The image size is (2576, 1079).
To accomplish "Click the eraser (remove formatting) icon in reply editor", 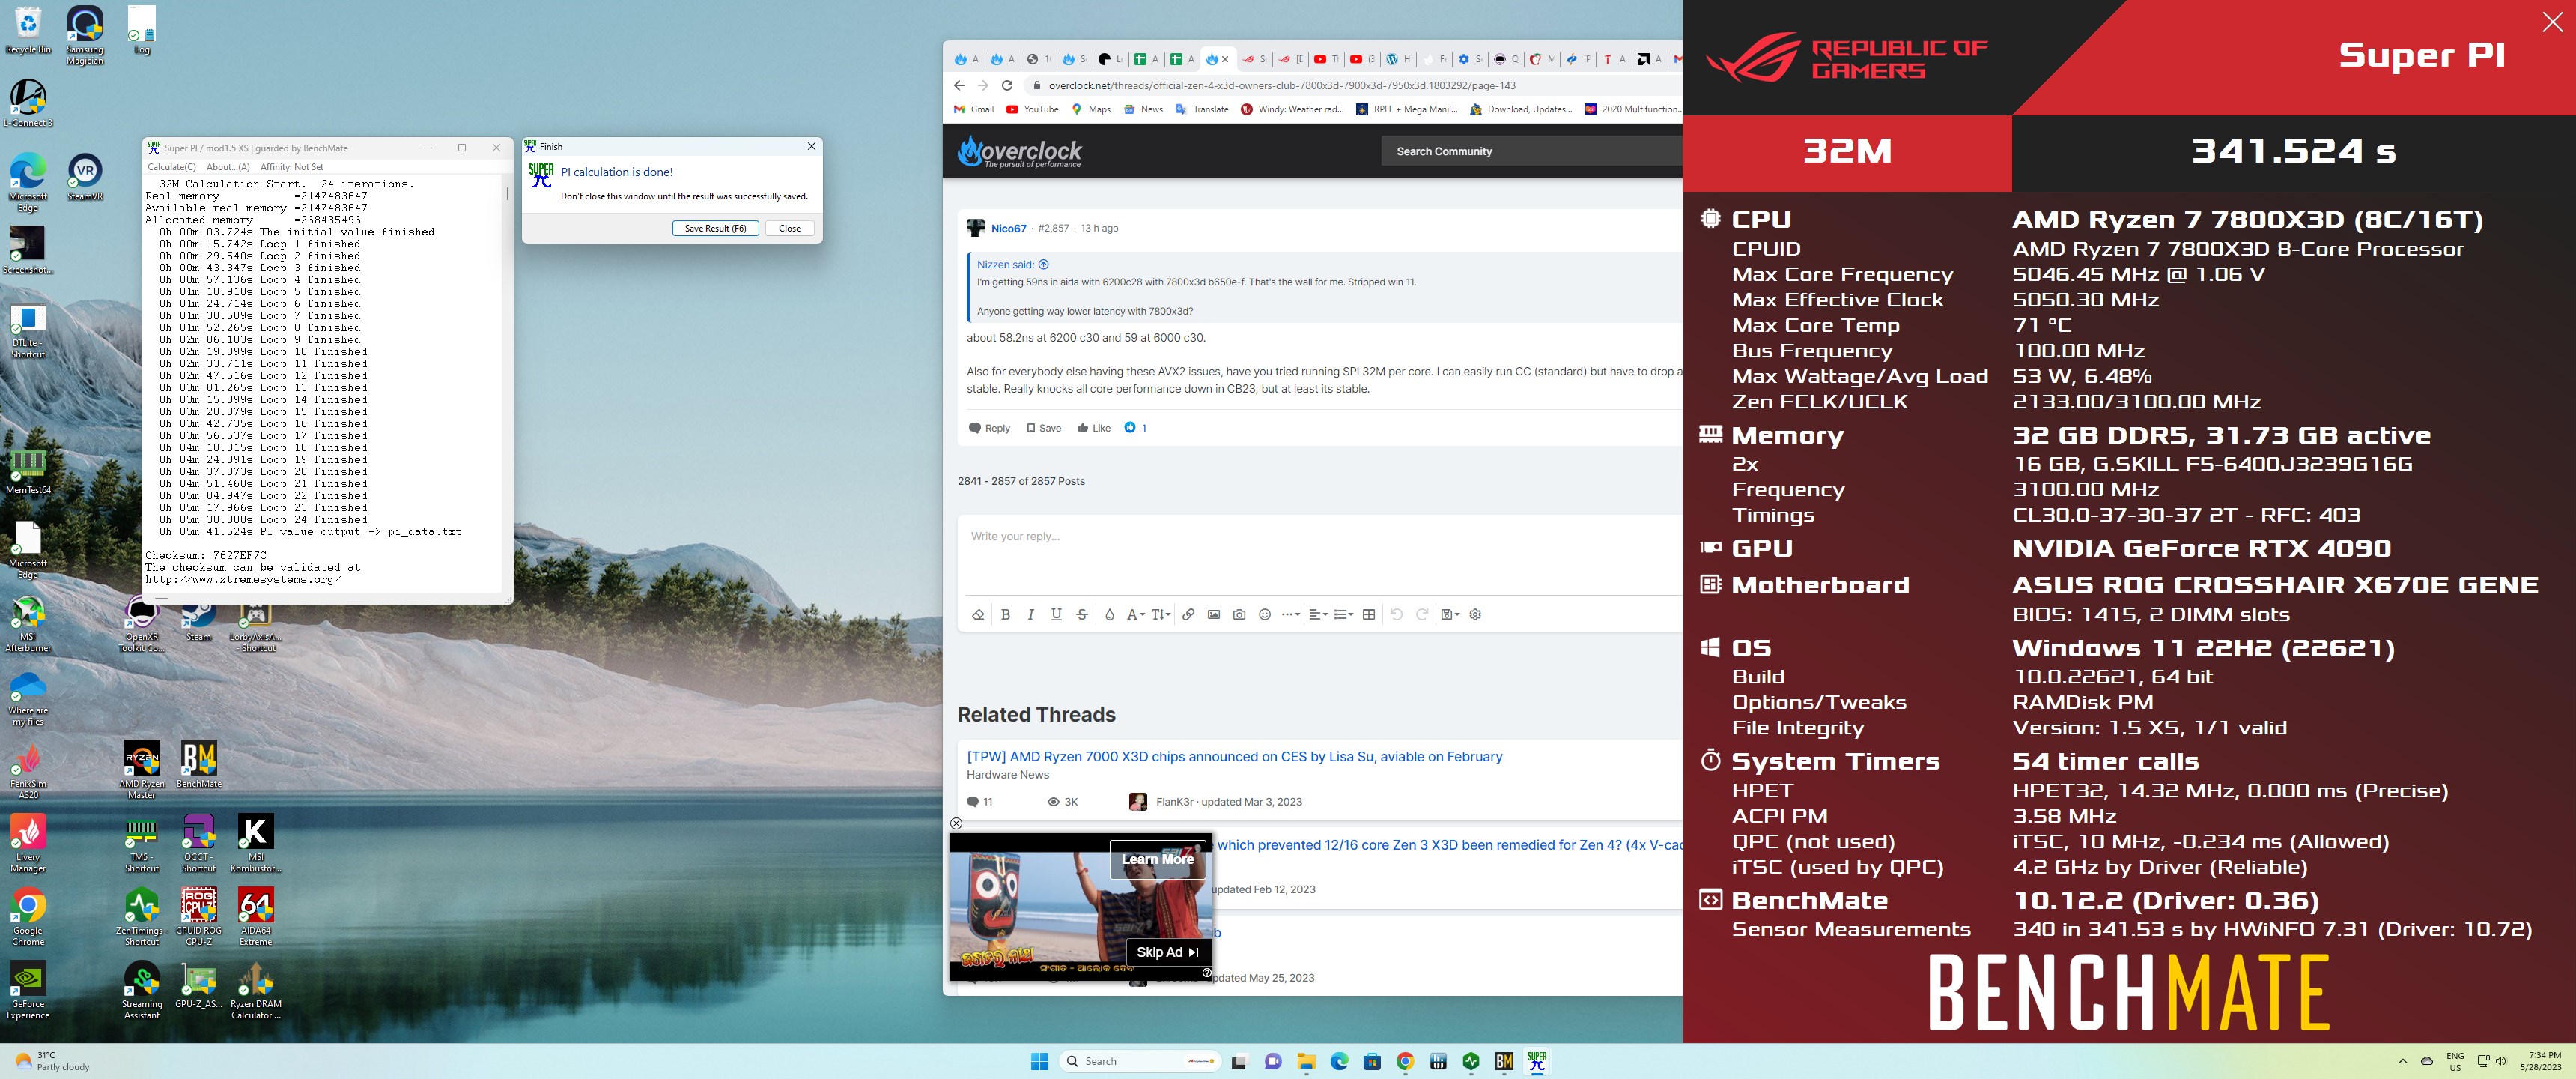I will click(x=978, y=614).
